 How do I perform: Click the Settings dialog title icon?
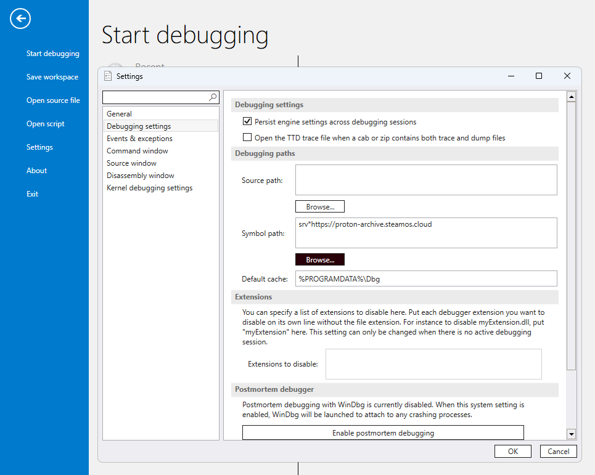(109, 76)
